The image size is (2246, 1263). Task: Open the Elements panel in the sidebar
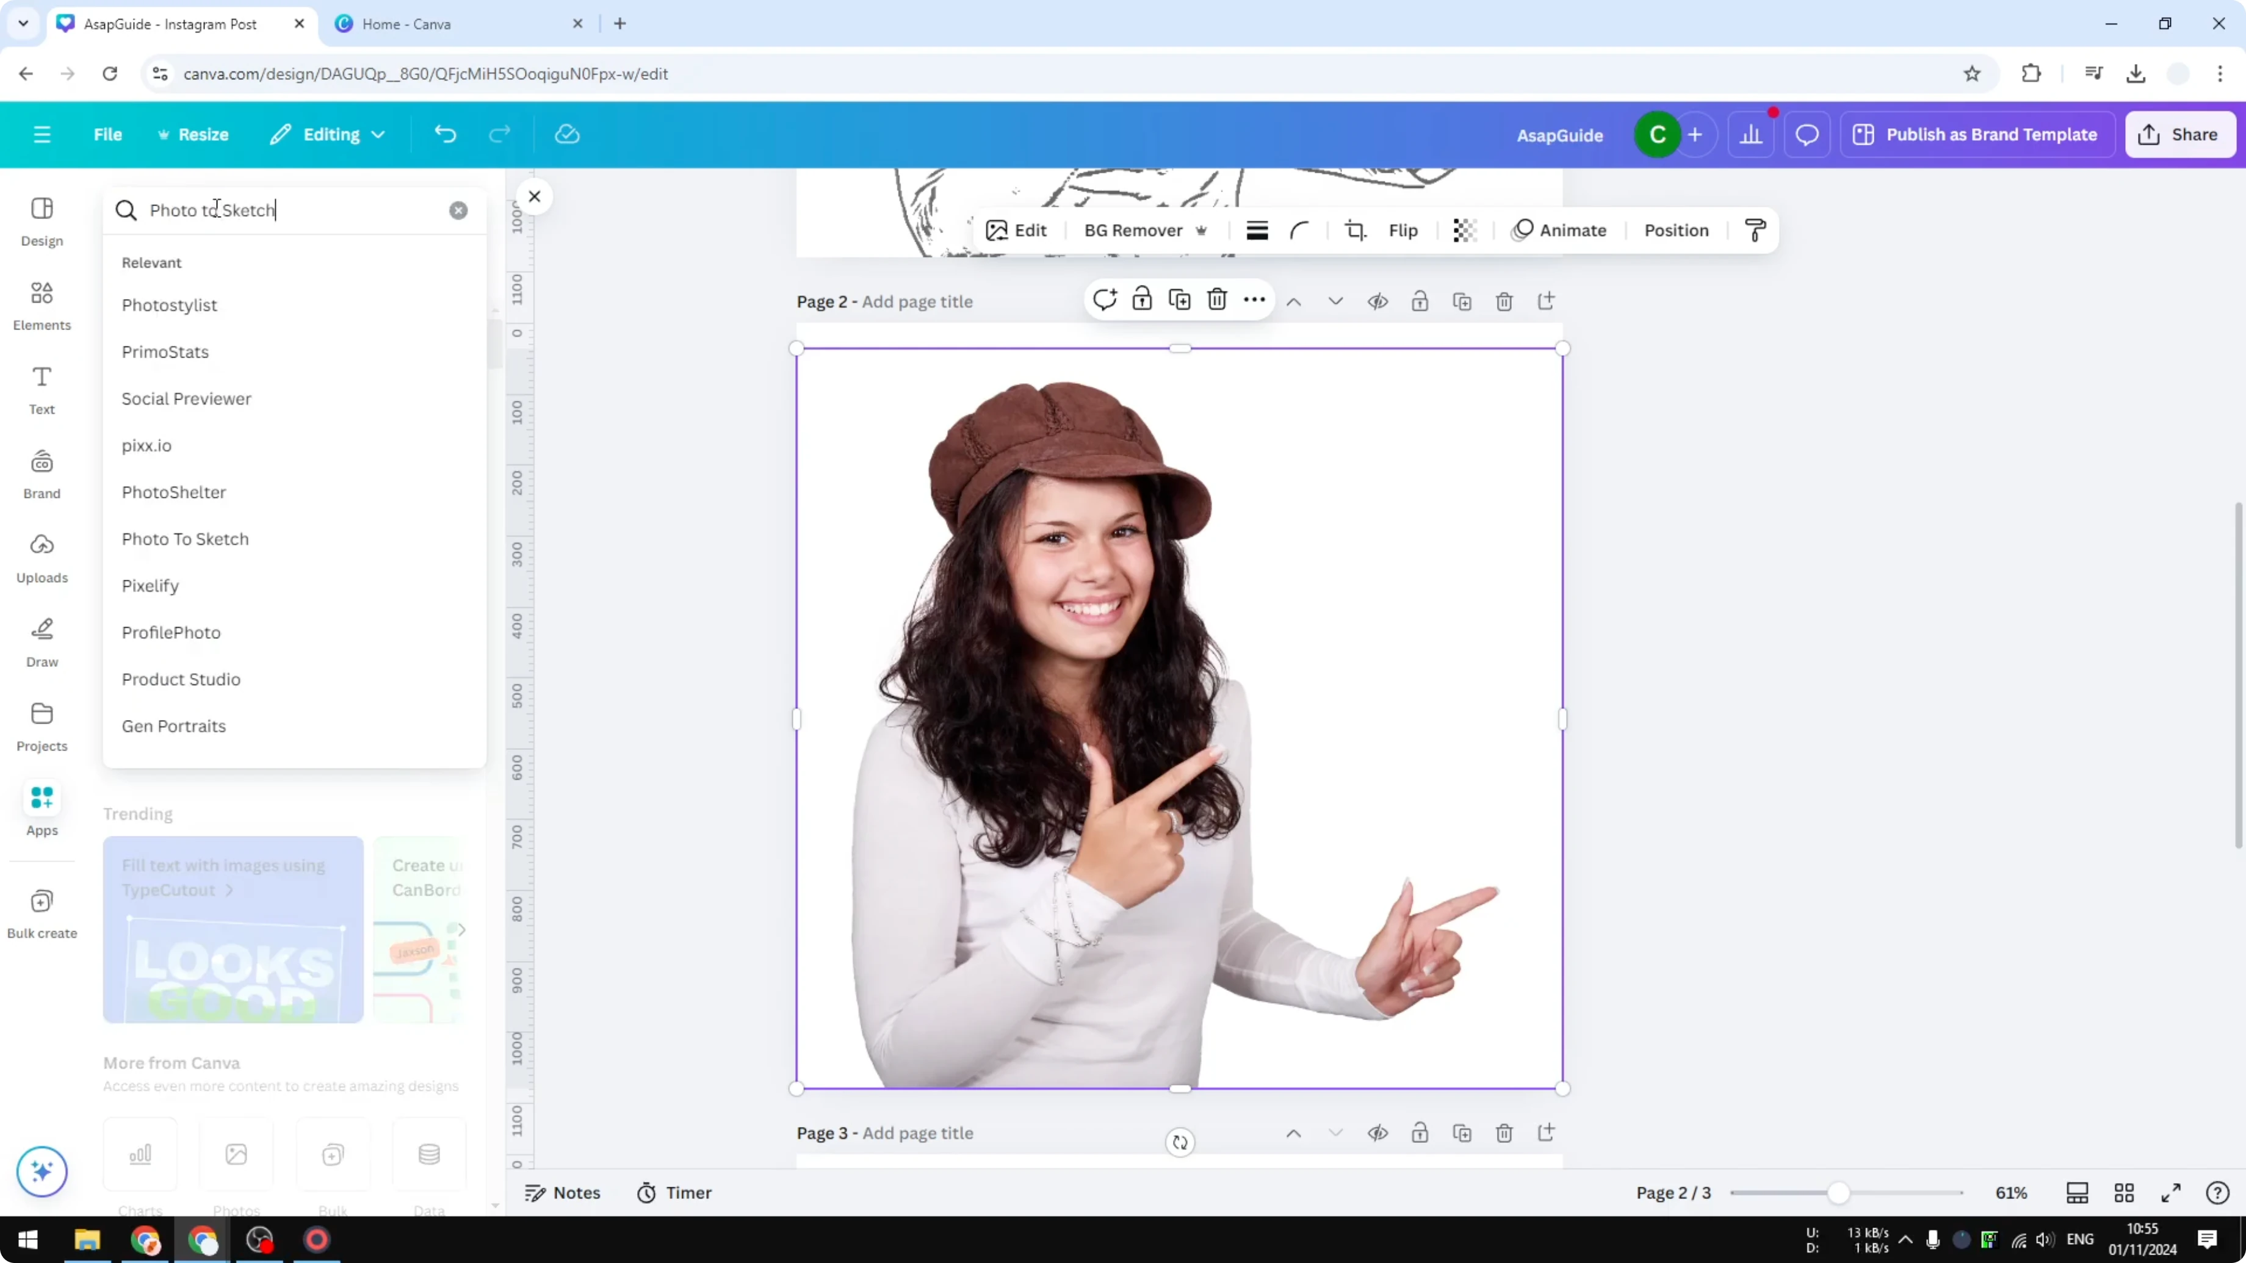click(x=41, y=305)
